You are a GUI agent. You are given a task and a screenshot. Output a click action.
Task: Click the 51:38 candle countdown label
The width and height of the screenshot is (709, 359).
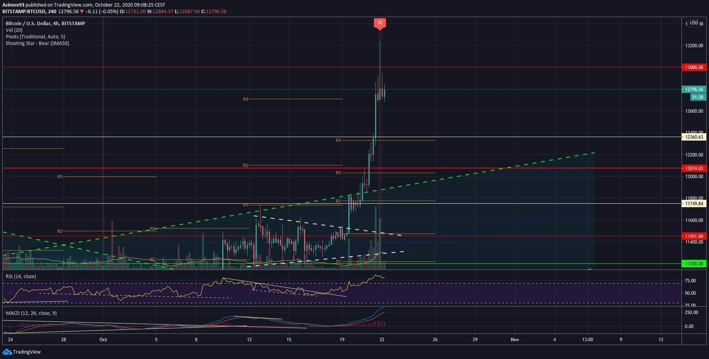pos(697,97)
